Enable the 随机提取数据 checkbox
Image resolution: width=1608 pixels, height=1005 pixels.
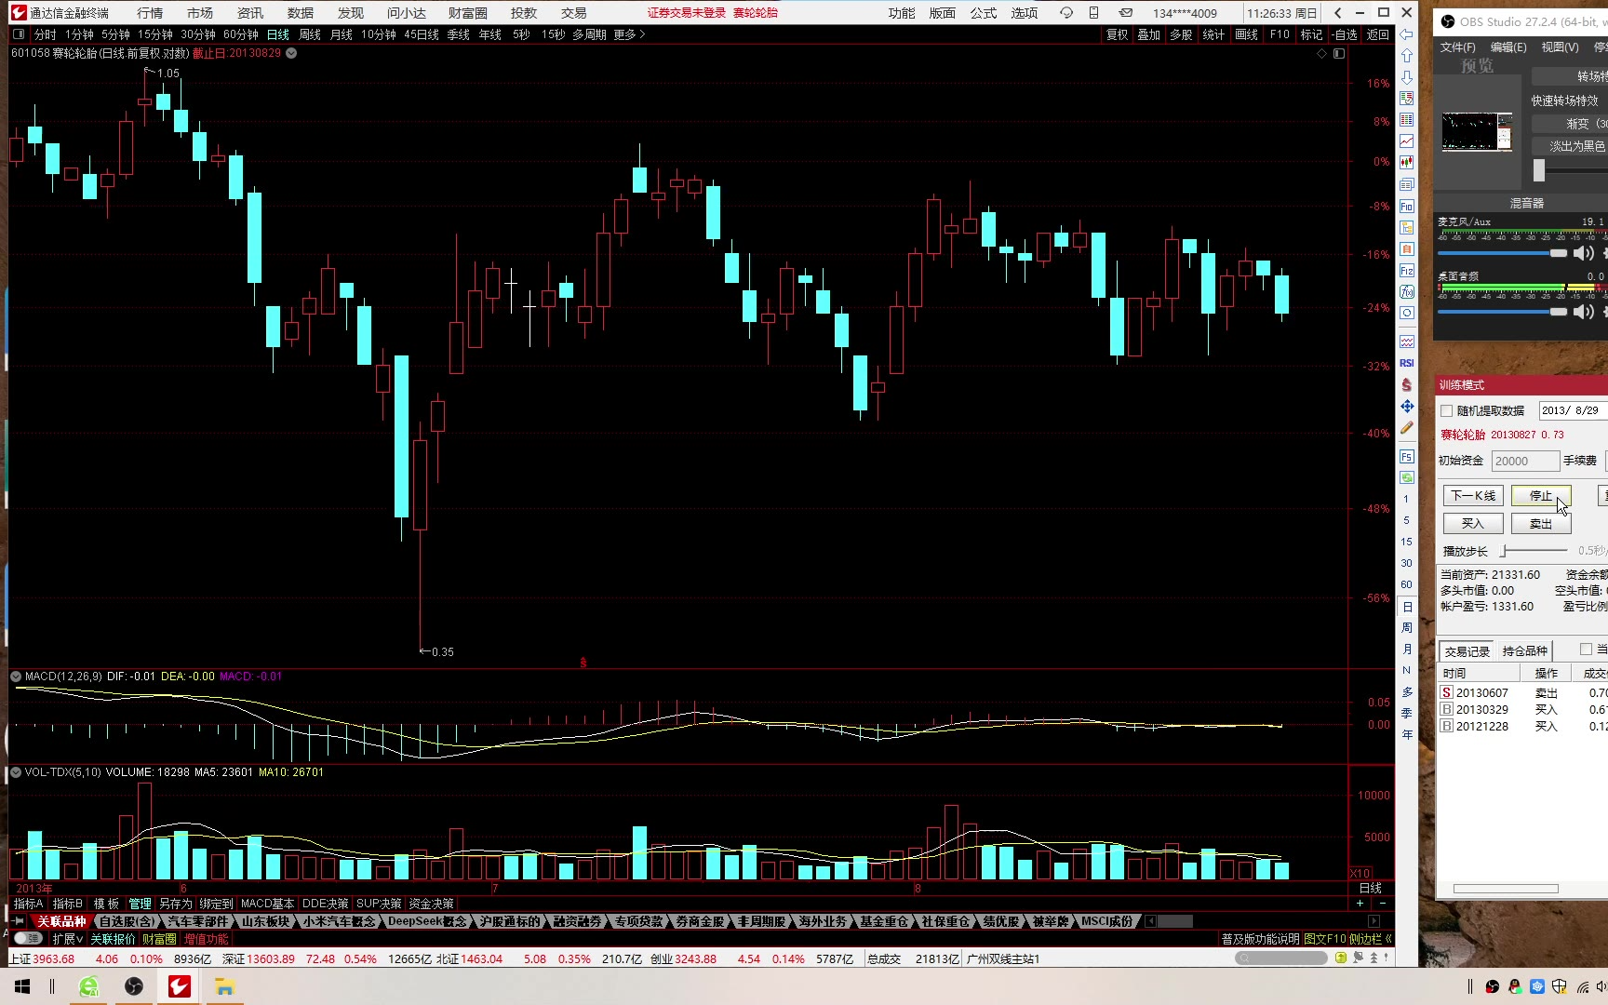(x=1446, y=410)
